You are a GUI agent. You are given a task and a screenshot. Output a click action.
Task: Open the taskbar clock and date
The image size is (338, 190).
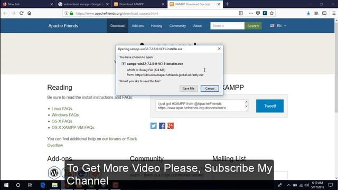click(x=317, y=185)
